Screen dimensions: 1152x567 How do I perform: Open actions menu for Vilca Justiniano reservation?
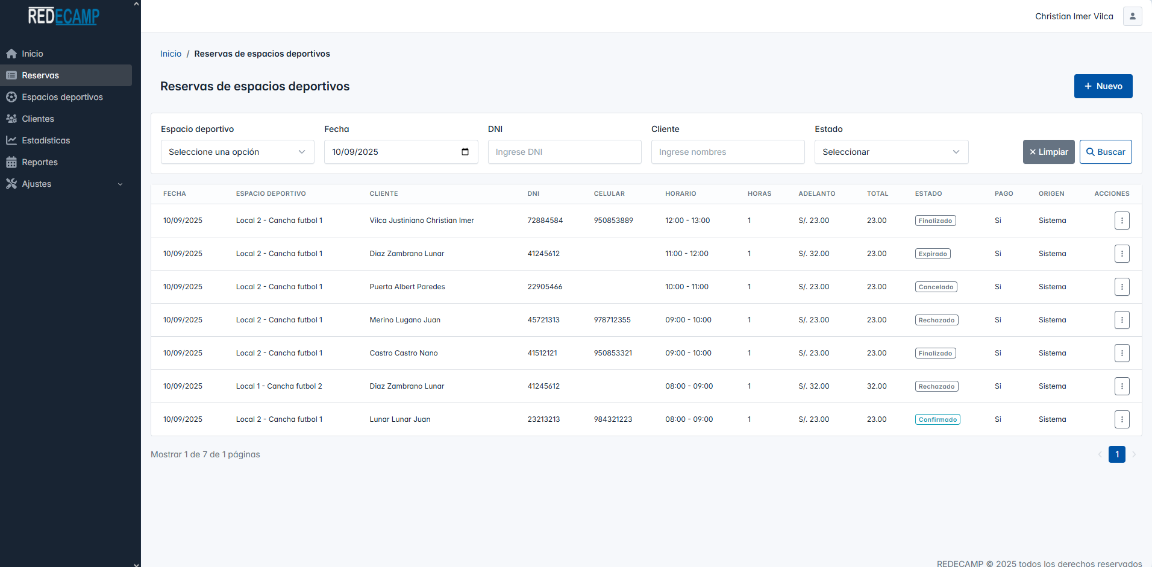[1121, 221]
